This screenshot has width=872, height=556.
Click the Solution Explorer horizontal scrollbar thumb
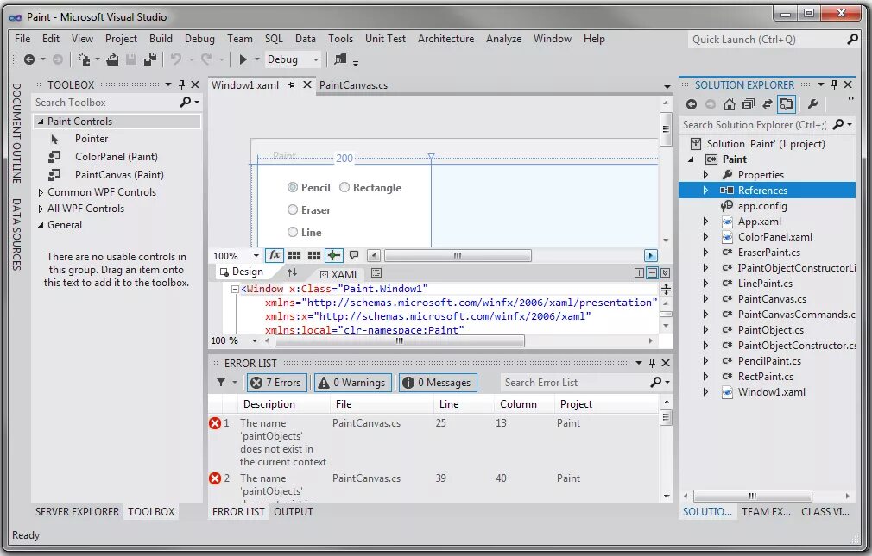pos(753,496)
